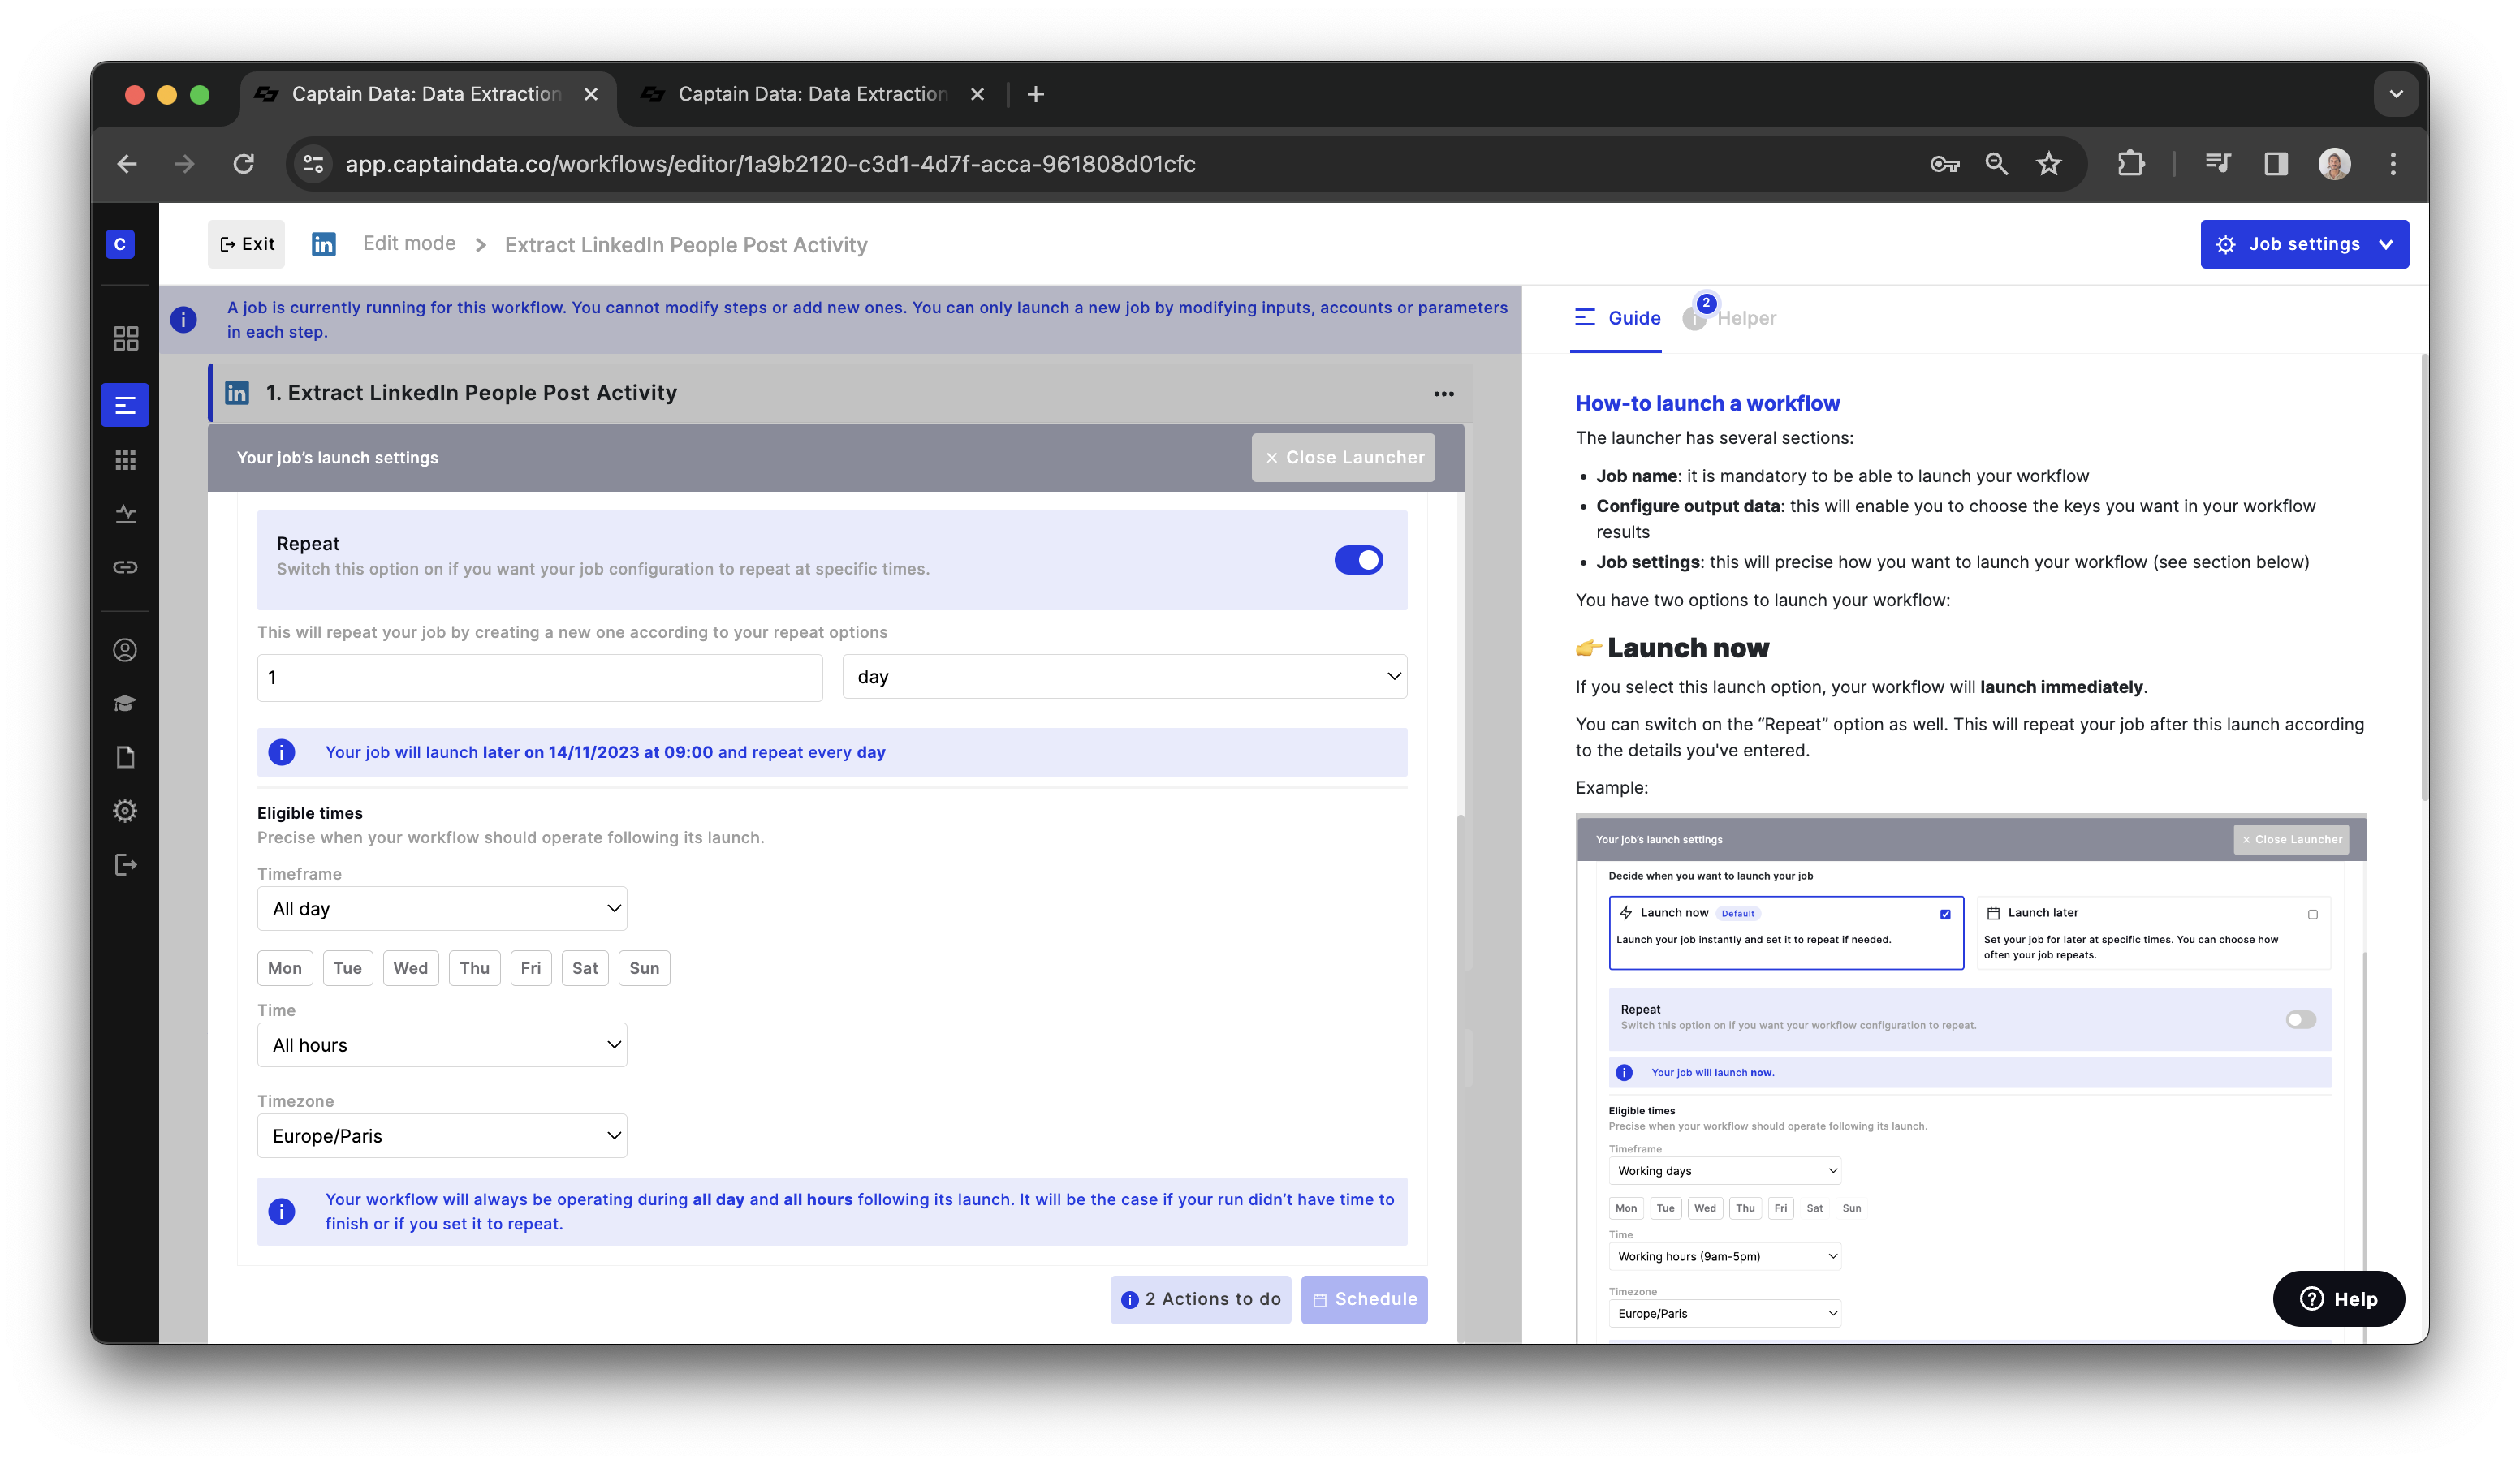2520x1464 pixels.
Task: Turn off the Repeat toggle switch
Action: (1358, 561)
